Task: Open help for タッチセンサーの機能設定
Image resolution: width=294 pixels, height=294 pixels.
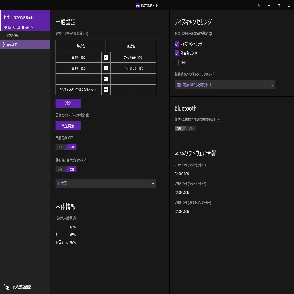Action: click(x=88, y=34)
